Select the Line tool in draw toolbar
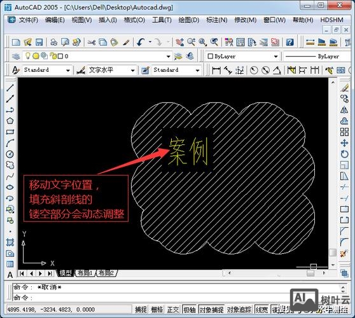The width and height of the screenshot is (355, 318). tap(10, 88)
